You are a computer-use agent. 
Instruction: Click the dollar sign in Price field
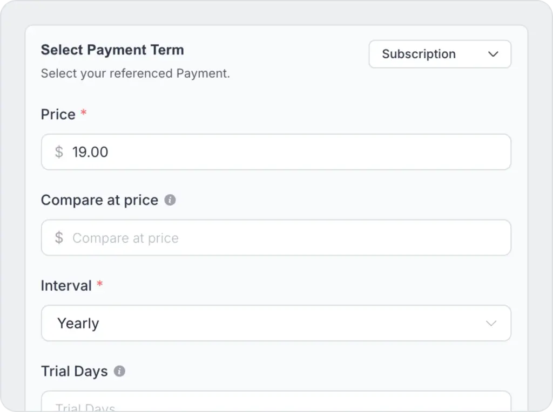pyautogui.click(x=59, y=152)
